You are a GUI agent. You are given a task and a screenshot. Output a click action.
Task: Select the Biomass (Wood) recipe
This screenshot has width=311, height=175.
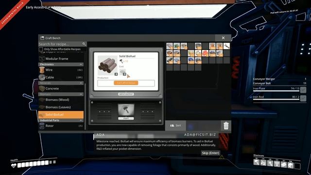(61, 100)
